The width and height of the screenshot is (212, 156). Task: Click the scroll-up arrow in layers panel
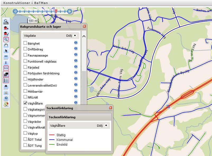tap(84, 36)
